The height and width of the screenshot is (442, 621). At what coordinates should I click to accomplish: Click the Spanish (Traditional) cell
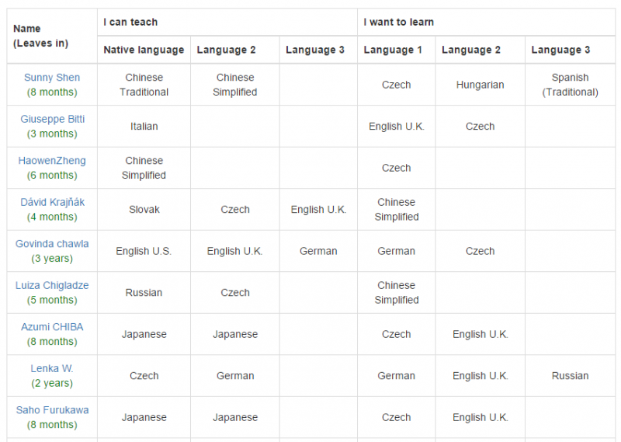570,85
